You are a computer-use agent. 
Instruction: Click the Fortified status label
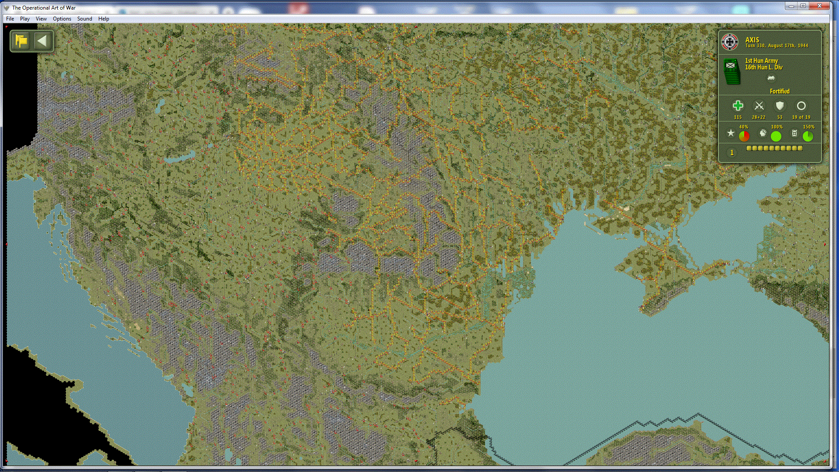779,91
